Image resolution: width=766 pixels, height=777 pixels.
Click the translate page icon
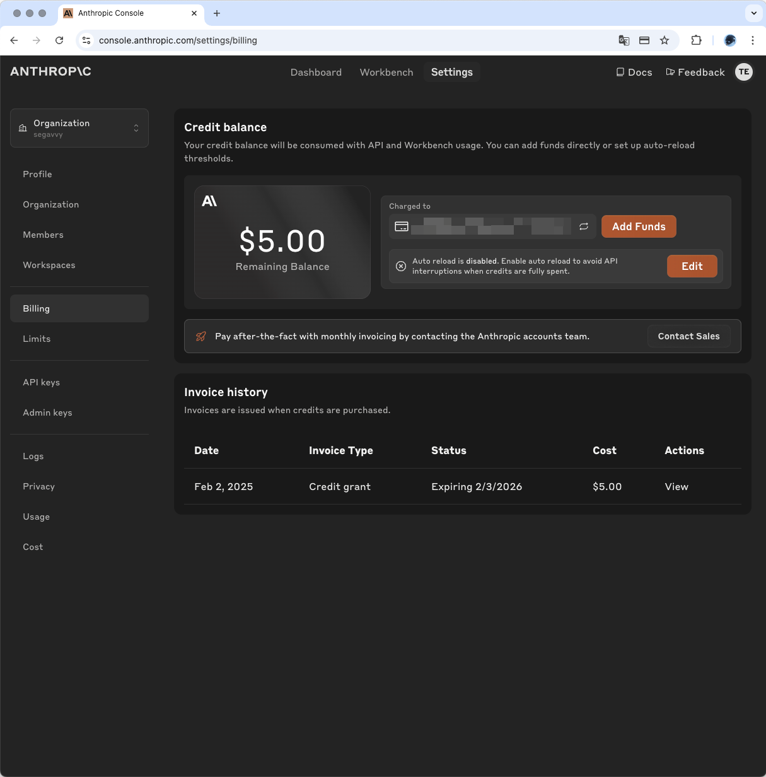pos(624,40)
